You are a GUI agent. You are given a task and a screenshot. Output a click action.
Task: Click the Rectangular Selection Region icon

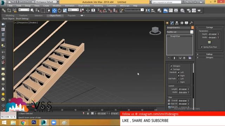43,10
